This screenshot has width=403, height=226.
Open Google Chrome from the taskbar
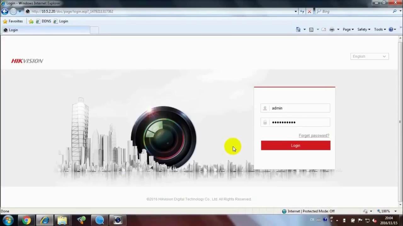(x=26, y=220)
